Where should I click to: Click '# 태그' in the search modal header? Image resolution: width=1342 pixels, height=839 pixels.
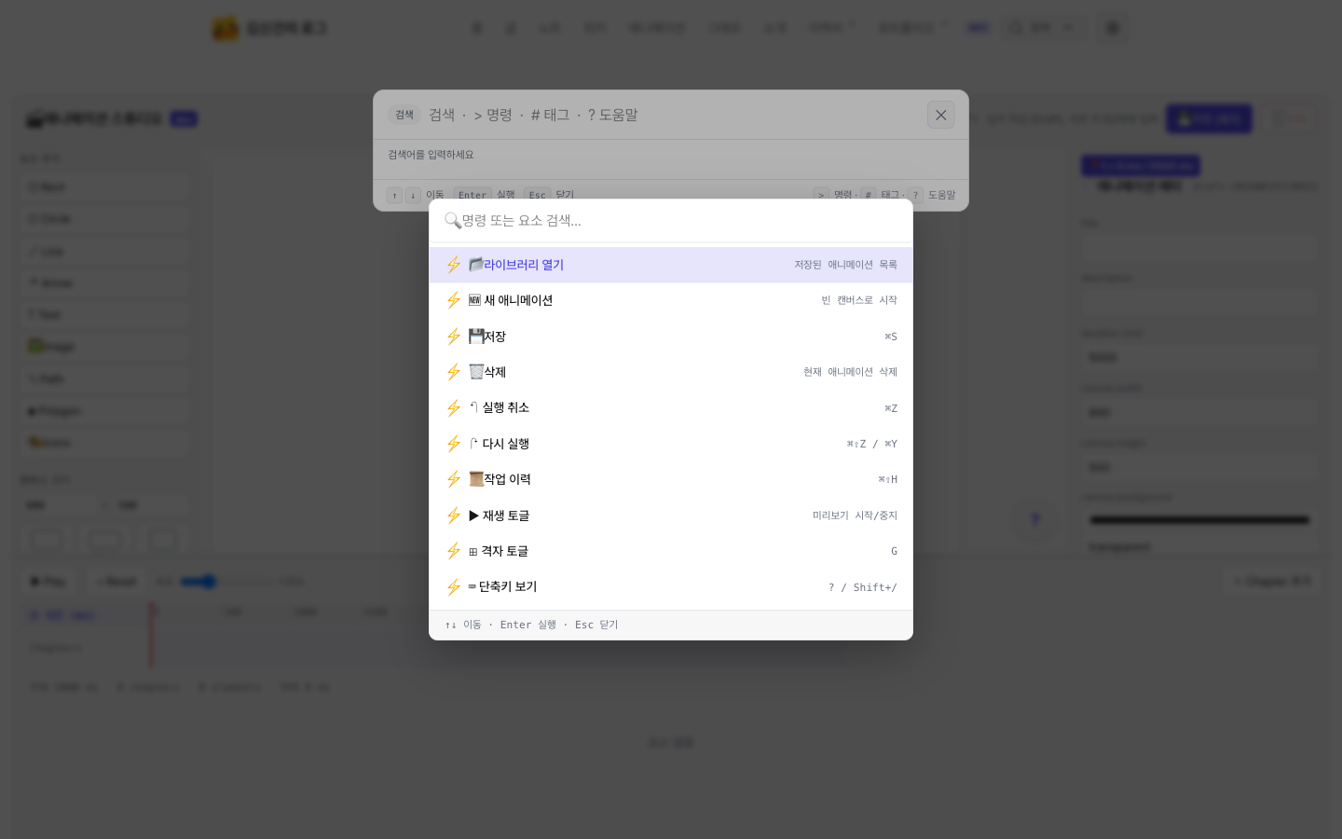pyautogui.click(x=550, y=115)
